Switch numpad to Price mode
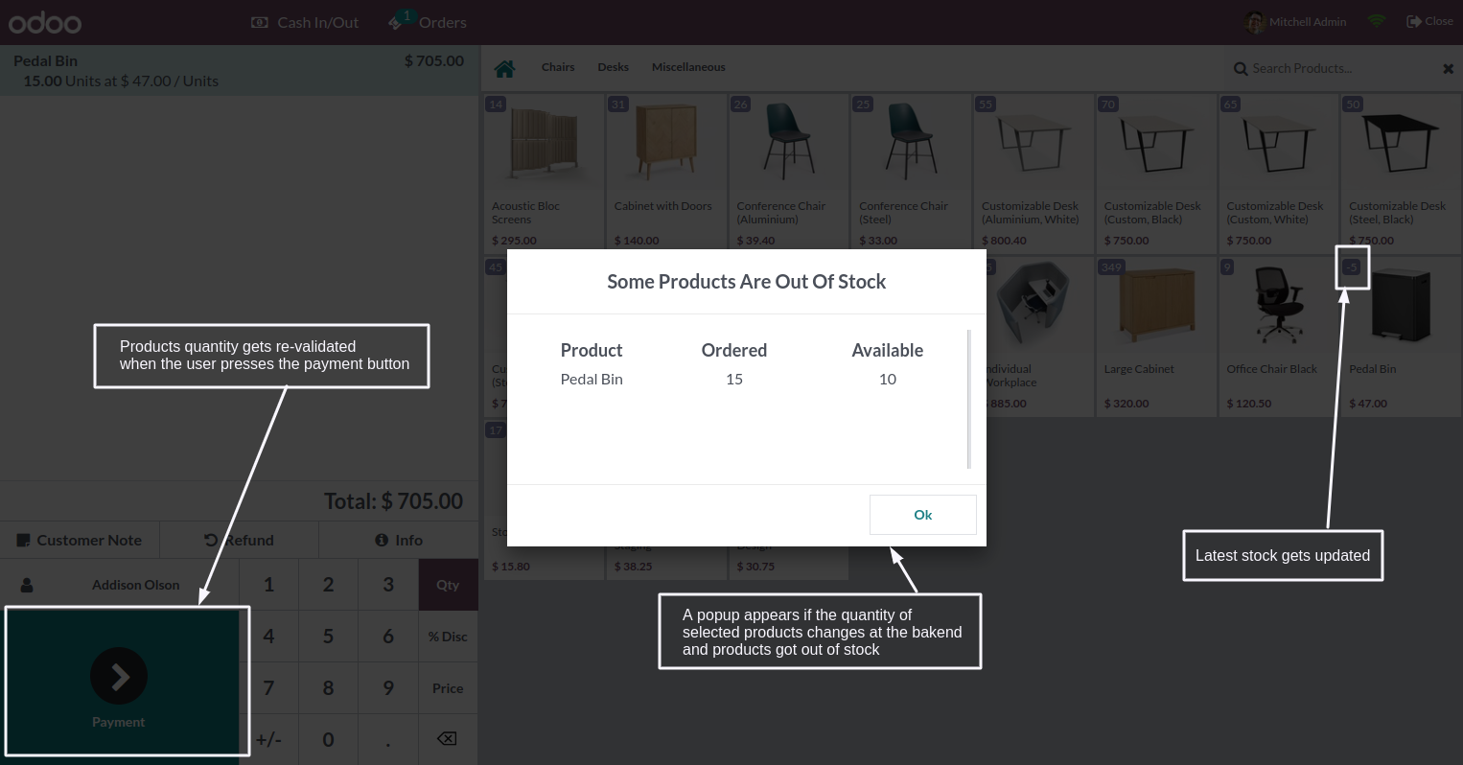Image resolution: width=1463 pixels, height=765 pixels. [448, 688]
